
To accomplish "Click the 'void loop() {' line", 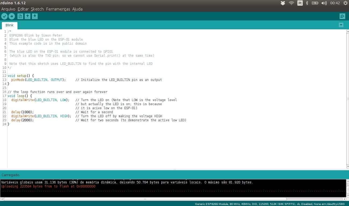I will click(x=20, y=96).
